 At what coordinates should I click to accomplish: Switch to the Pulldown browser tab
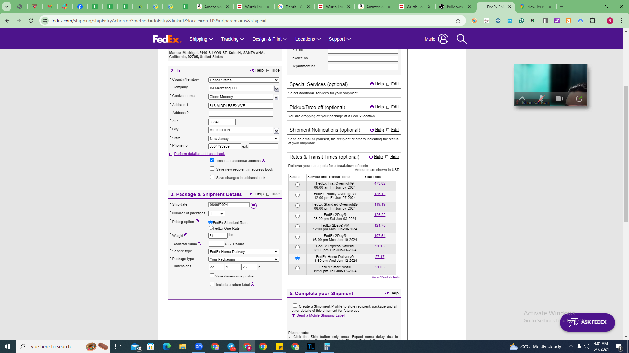tap(455, 7)
